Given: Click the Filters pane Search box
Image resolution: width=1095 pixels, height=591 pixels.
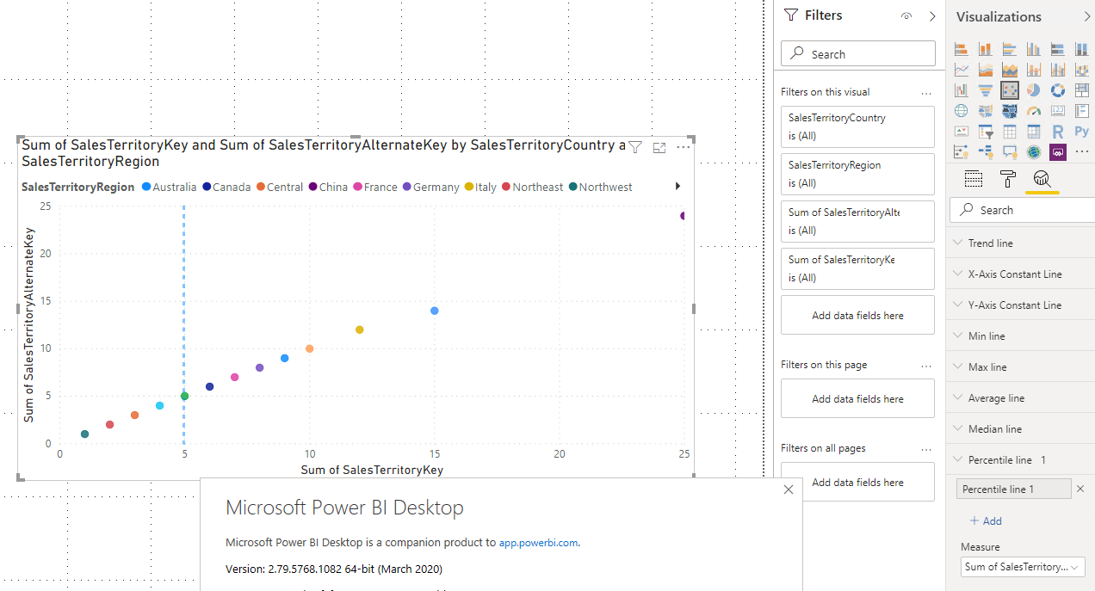Looking at the screenshot, I should 858,53.
